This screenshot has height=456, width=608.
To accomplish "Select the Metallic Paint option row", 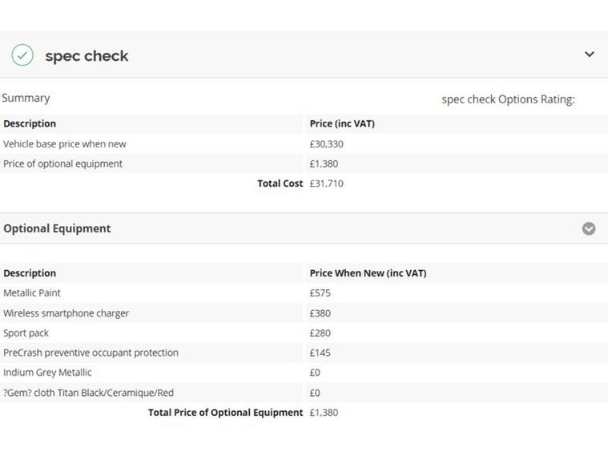I will click(32, 293).
